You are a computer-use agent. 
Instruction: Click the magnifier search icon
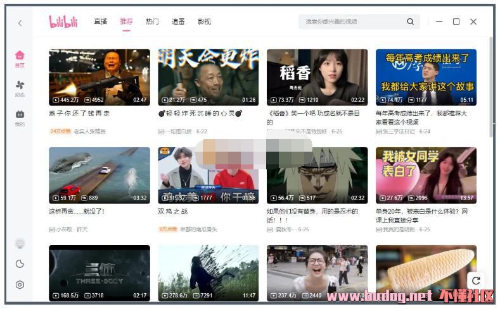(x=411, y=21)
